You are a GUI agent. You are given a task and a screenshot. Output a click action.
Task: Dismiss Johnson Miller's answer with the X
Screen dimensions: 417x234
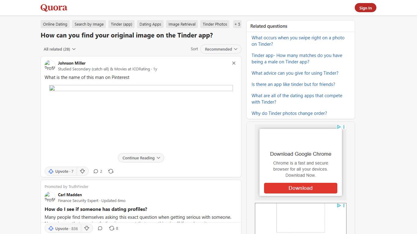(234, 63)
